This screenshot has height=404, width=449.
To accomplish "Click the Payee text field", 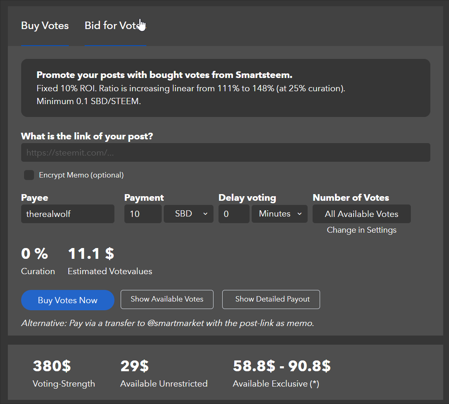I will click(x=68, y=214).
